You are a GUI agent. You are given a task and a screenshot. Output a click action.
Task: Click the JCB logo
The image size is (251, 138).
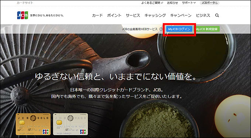coord(23,15)
